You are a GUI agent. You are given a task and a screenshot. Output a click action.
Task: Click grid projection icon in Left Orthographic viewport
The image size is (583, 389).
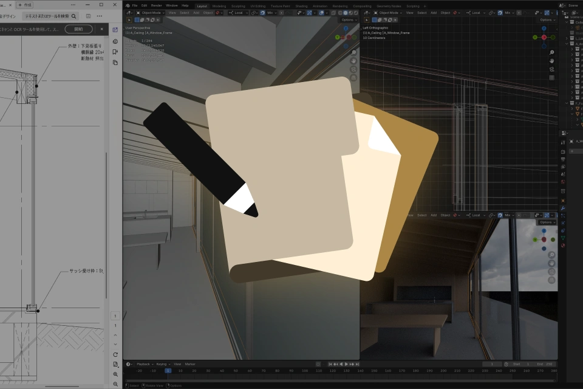pos(552,78)
